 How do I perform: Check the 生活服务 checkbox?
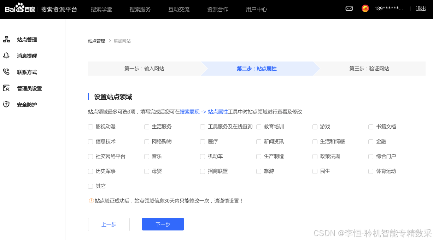point(147,127)
